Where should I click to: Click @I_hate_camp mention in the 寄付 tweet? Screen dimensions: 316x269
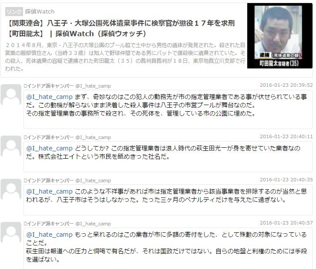49,235
